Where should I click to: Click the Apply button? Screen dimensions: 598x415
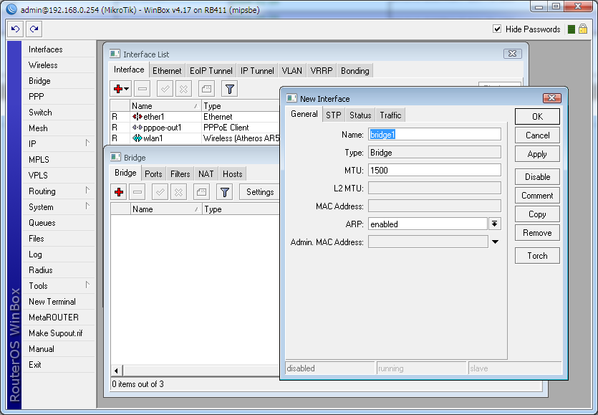tap(537, 154)
